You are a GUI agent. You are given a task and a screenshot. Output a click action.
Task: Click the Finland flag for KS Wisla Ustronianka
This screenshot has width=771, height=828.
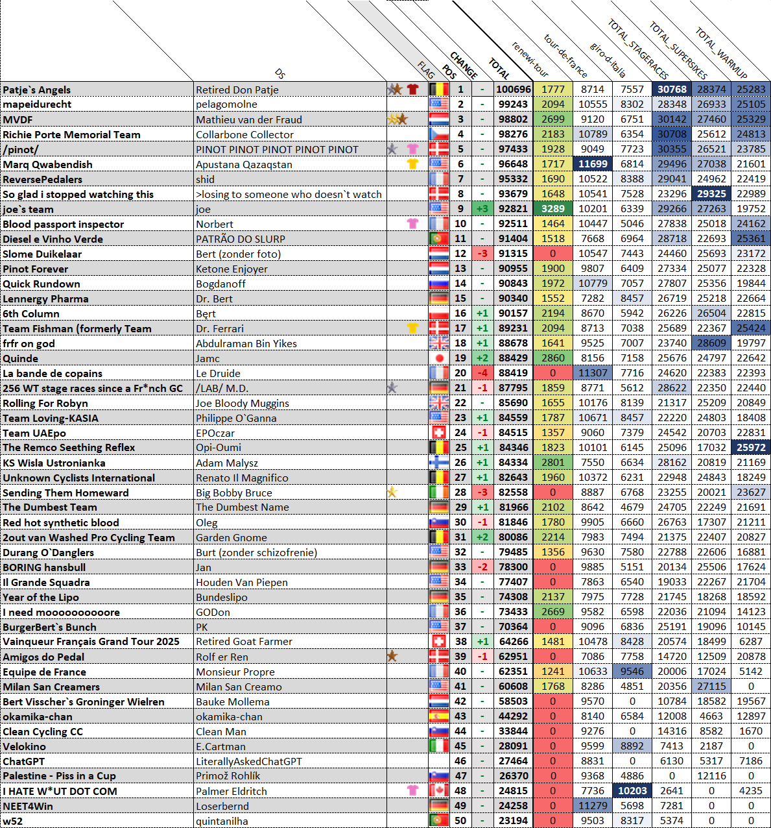click(439, 463)
